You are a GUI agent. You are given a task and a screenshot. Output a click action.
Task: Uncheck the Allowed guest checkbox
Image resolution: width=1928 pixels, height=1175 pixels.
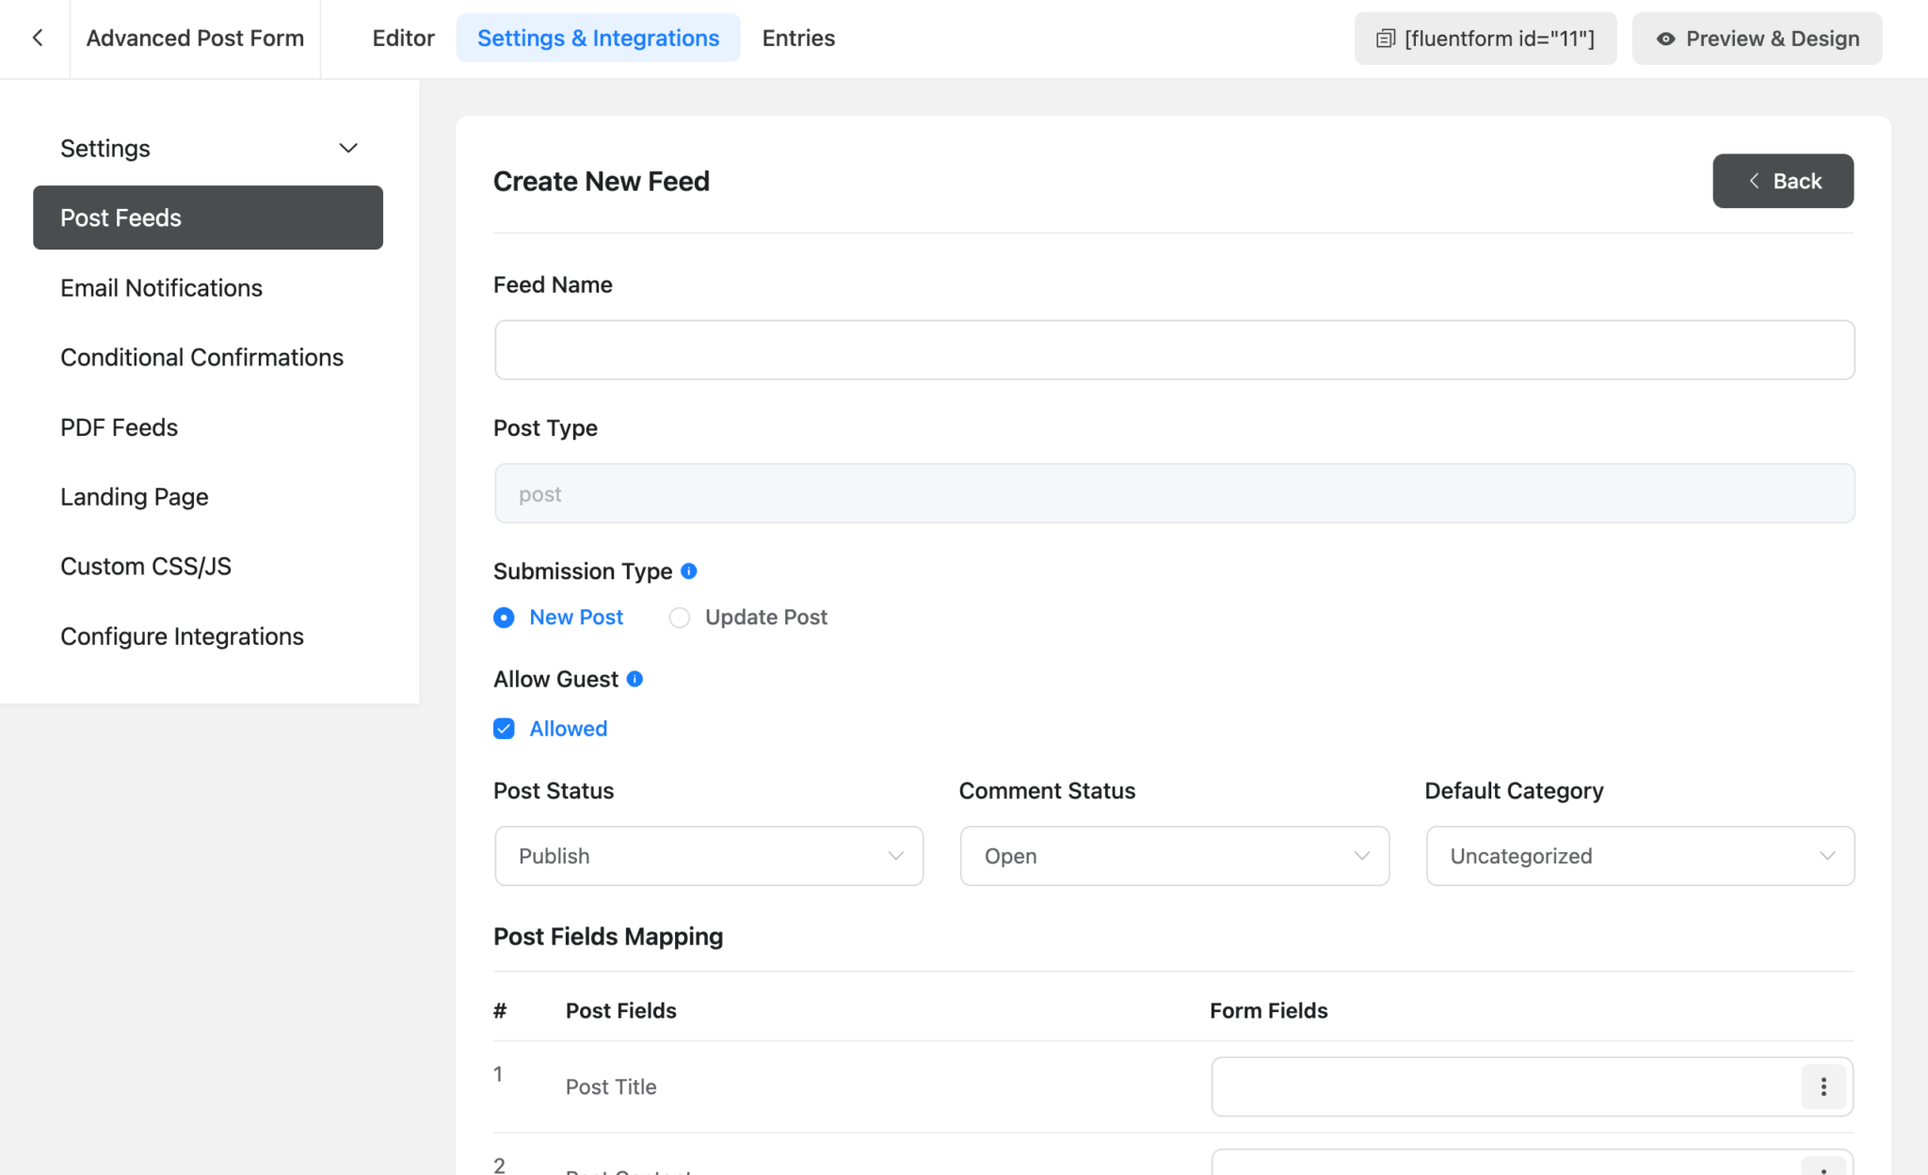click(505, 728)
